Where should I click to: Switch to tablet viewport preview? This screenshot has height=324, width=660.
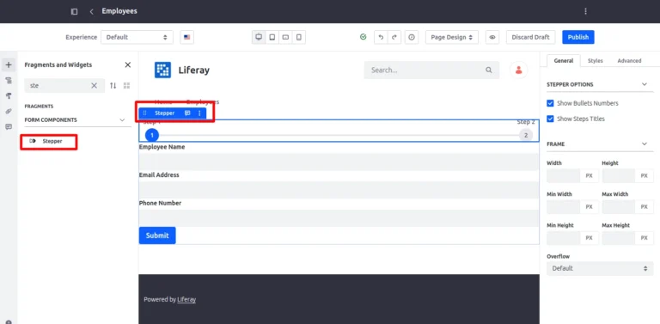coord(272,37)
